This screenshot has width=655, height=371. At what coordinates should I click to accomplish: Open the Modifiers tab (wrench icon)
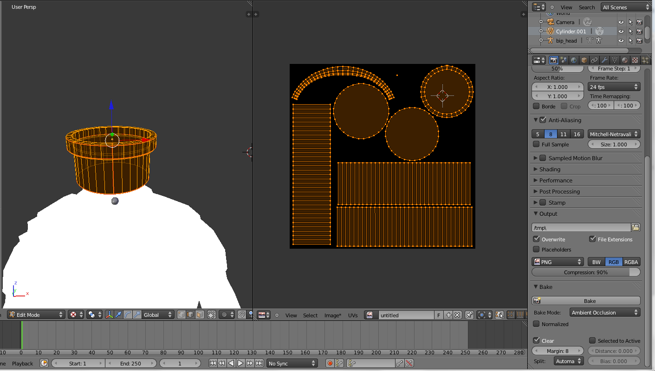604,60
